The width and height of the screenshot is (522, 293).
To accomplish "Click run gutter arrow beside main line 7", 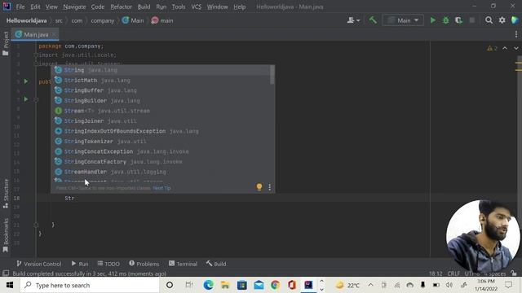I will 25,99.
